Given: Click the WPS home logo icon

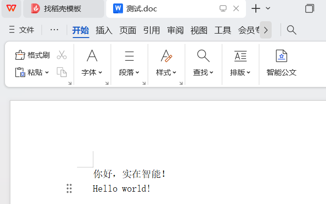Looking at the screenshot, I should tap(11, 8).
